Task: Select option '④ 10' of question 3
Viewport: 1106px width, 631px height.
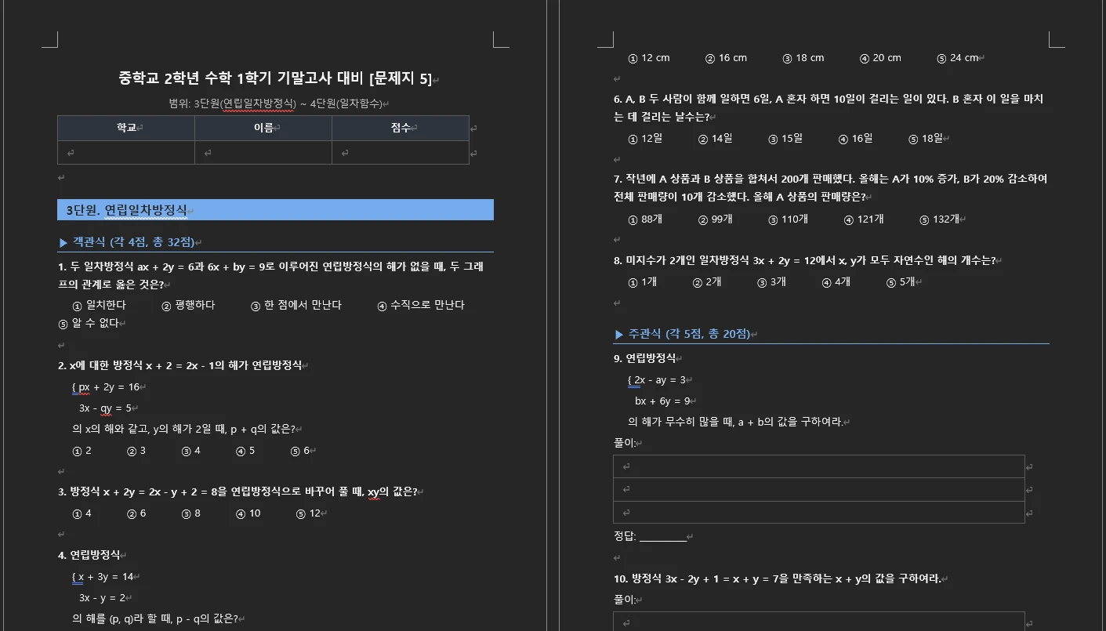Action: (248, 513)
